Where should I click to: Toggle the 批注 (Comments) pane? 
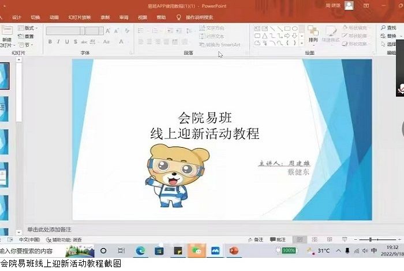(278, 239)
